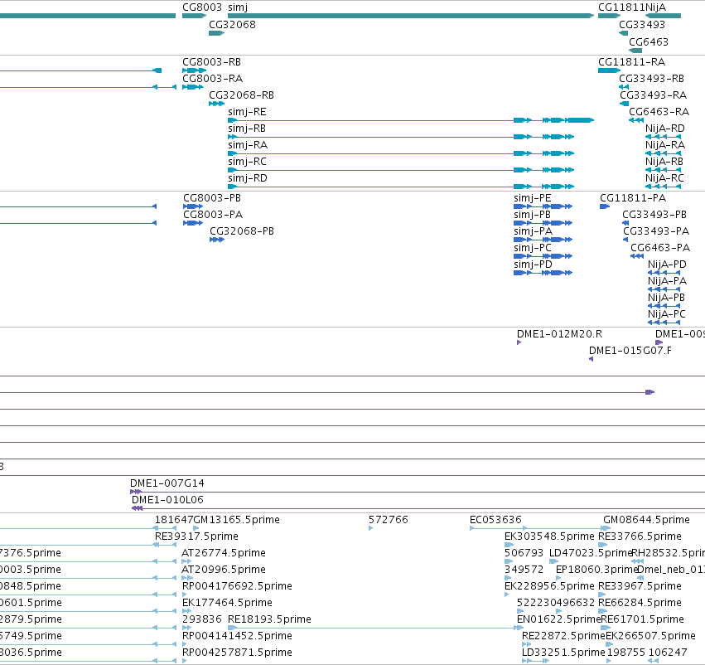Select protein CG33493-PA
This screenshot has width=705, height=665.
(656, 231)
